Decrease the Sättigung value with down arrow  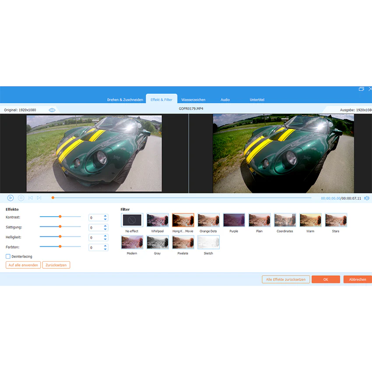click(105, 229)
